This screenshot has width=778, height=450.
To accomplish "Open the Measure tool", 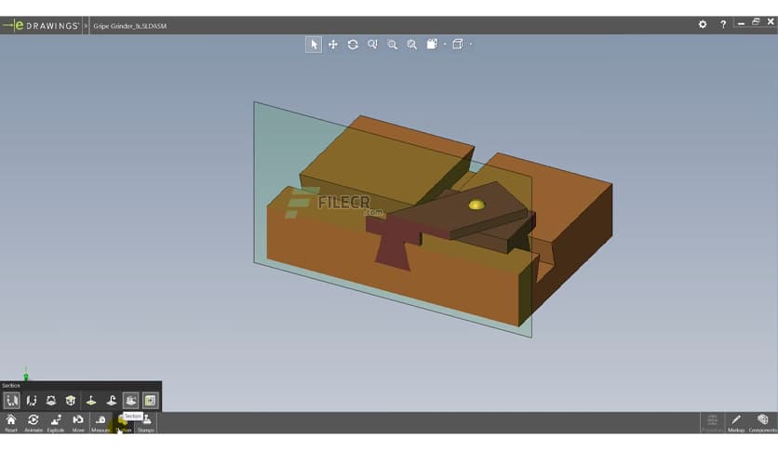I will click(101, 423).
